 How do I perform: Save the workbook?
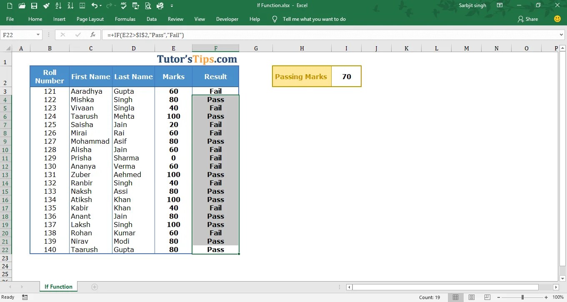click(34, 5)
